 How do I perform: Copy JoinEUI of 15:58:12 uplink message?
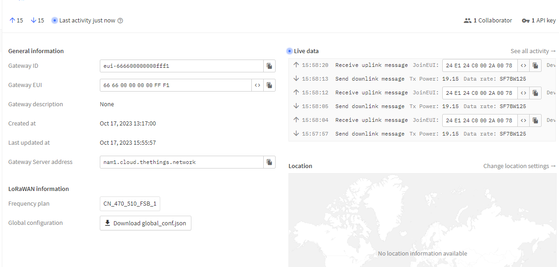(535, 93)
